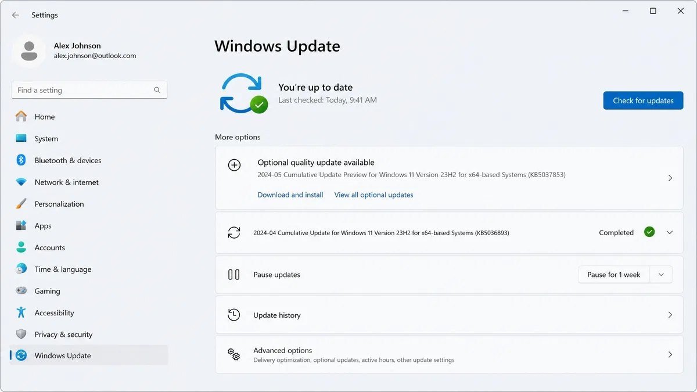Click the pause bars icon
The height and width of the screenshot is (392, 697).
tap(234, 275)
